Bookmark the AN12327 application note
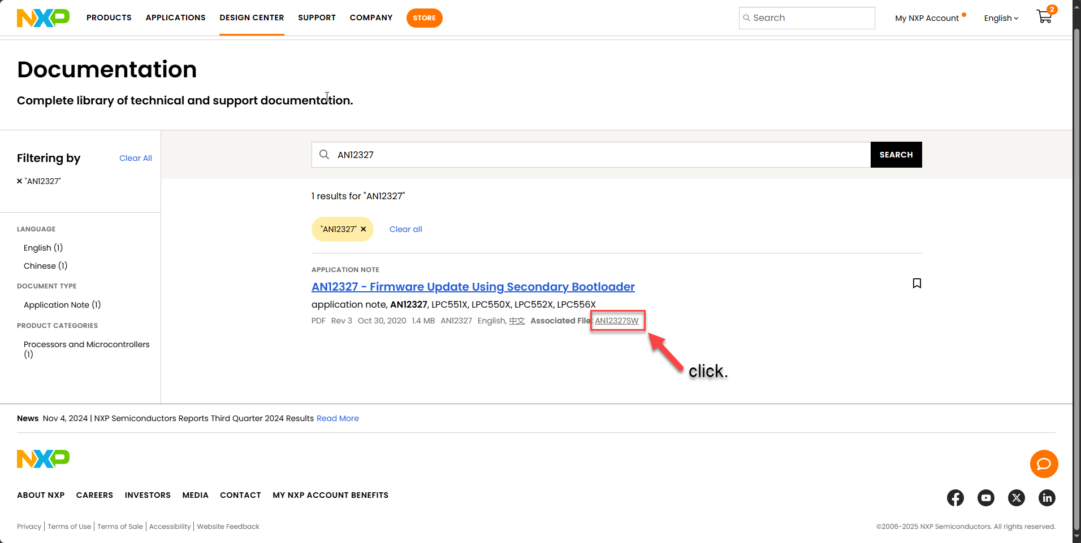Screen dimensions: 1081x543 click(x=916, y=283)
